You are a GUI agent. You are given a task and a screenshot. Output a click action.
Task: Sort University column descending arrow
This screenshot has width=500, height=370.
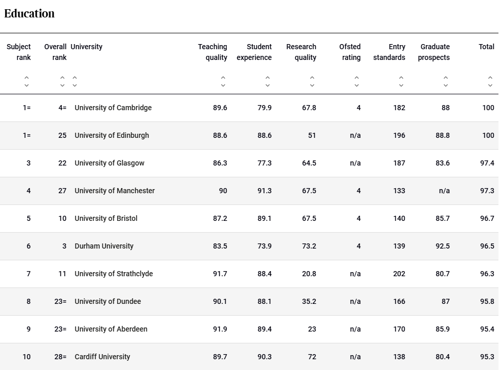75,85
